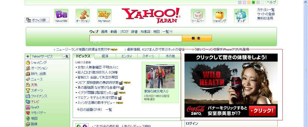This screenshot has height=127, width=308.
Task: Open the オークション gavel icon in top bar
Action: tap(83, 16)
